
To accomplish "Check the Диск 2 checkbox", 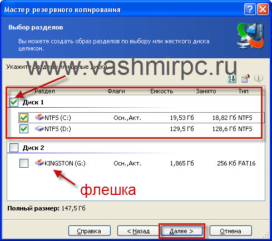I will 14,148.
